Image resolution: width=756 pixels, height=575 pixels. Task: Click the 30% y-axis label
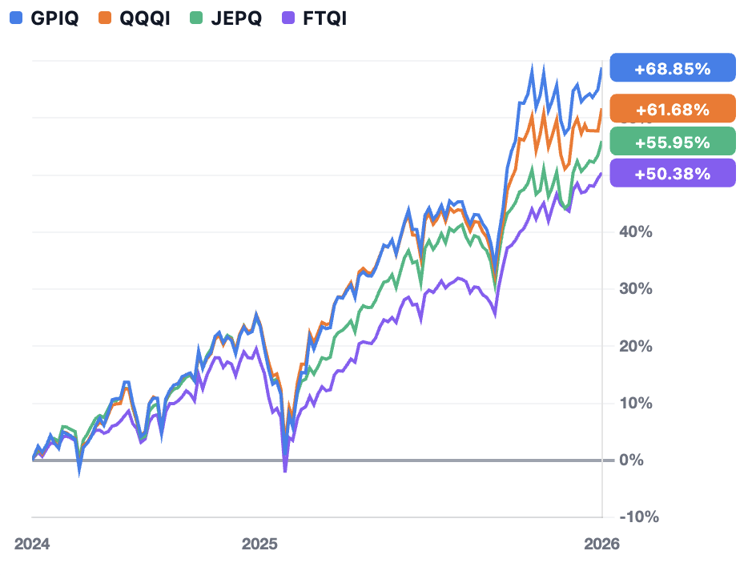pos(635,289)
